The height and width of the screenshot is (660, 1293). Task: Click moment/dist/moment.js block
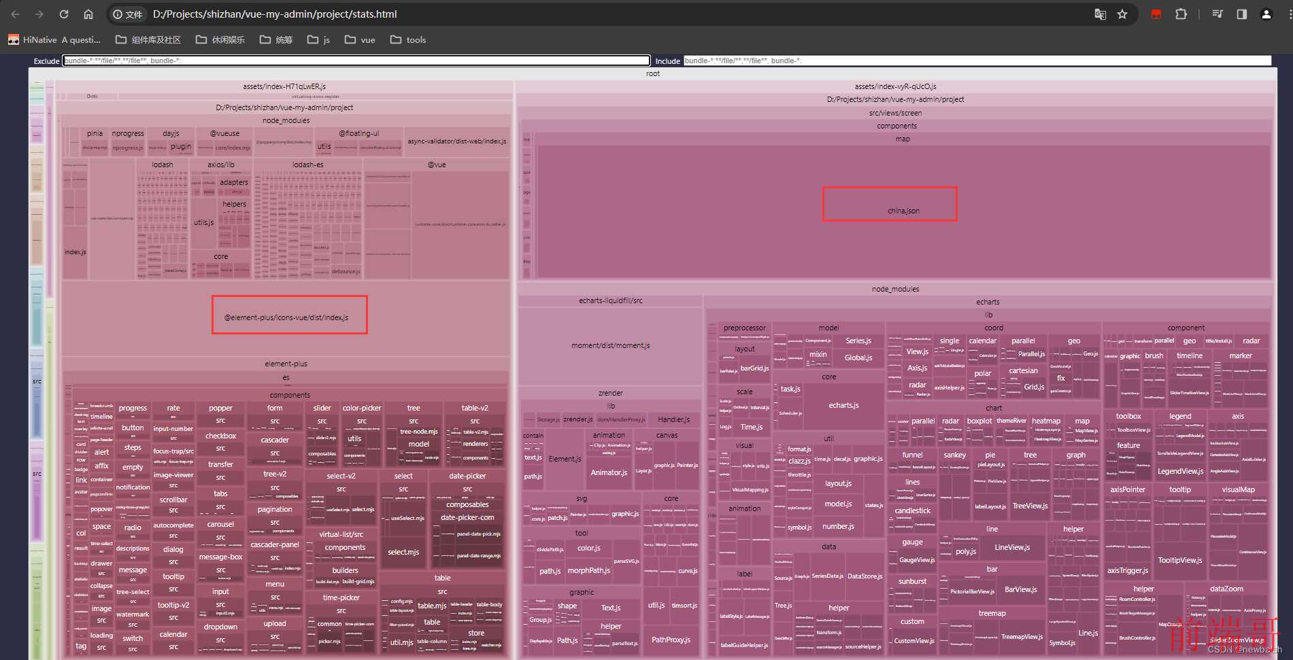(x=611, y=345)
